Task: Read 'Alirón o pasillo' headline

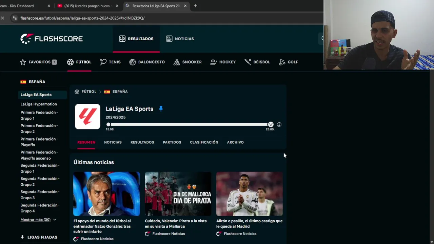Action: click(249, 224)
